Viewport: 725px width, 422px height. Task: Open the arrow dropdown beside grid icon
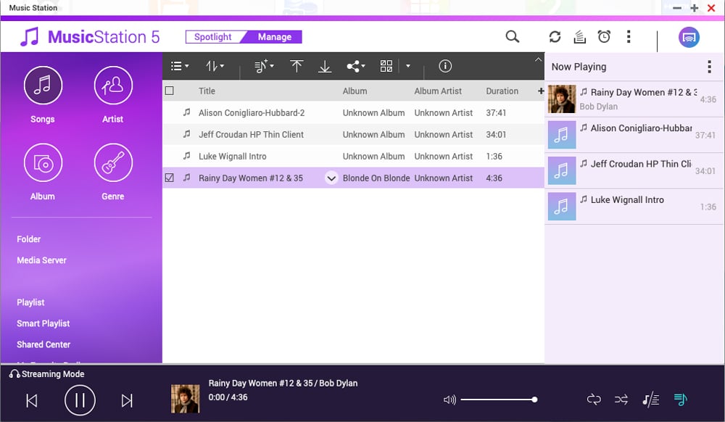coord(407,66)
